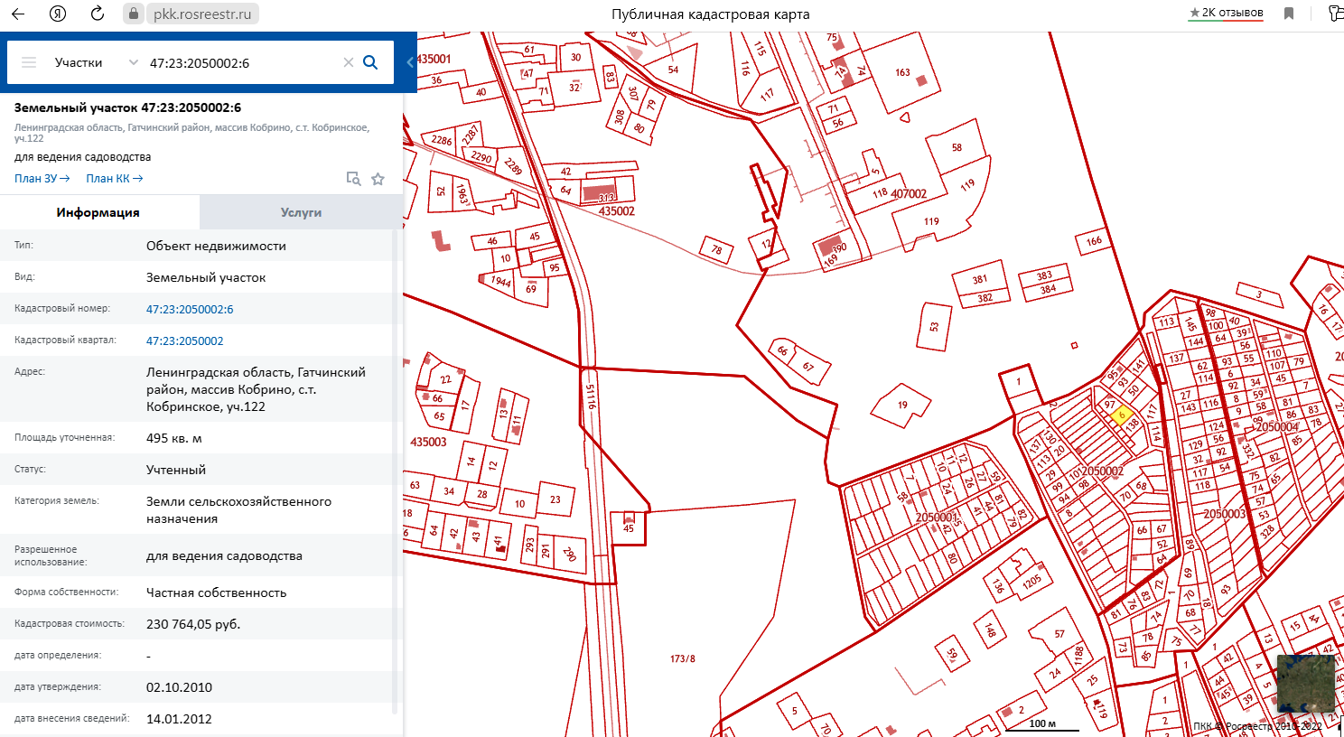Screen dimensions: 1344x737
Task: Click the browser bookmark icon
Action: pos(1289,14)
